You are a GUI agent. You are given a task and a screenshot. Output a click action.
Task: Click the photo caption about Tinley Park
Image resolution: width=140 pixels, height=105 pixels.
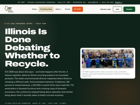click(x=106, y=74)
